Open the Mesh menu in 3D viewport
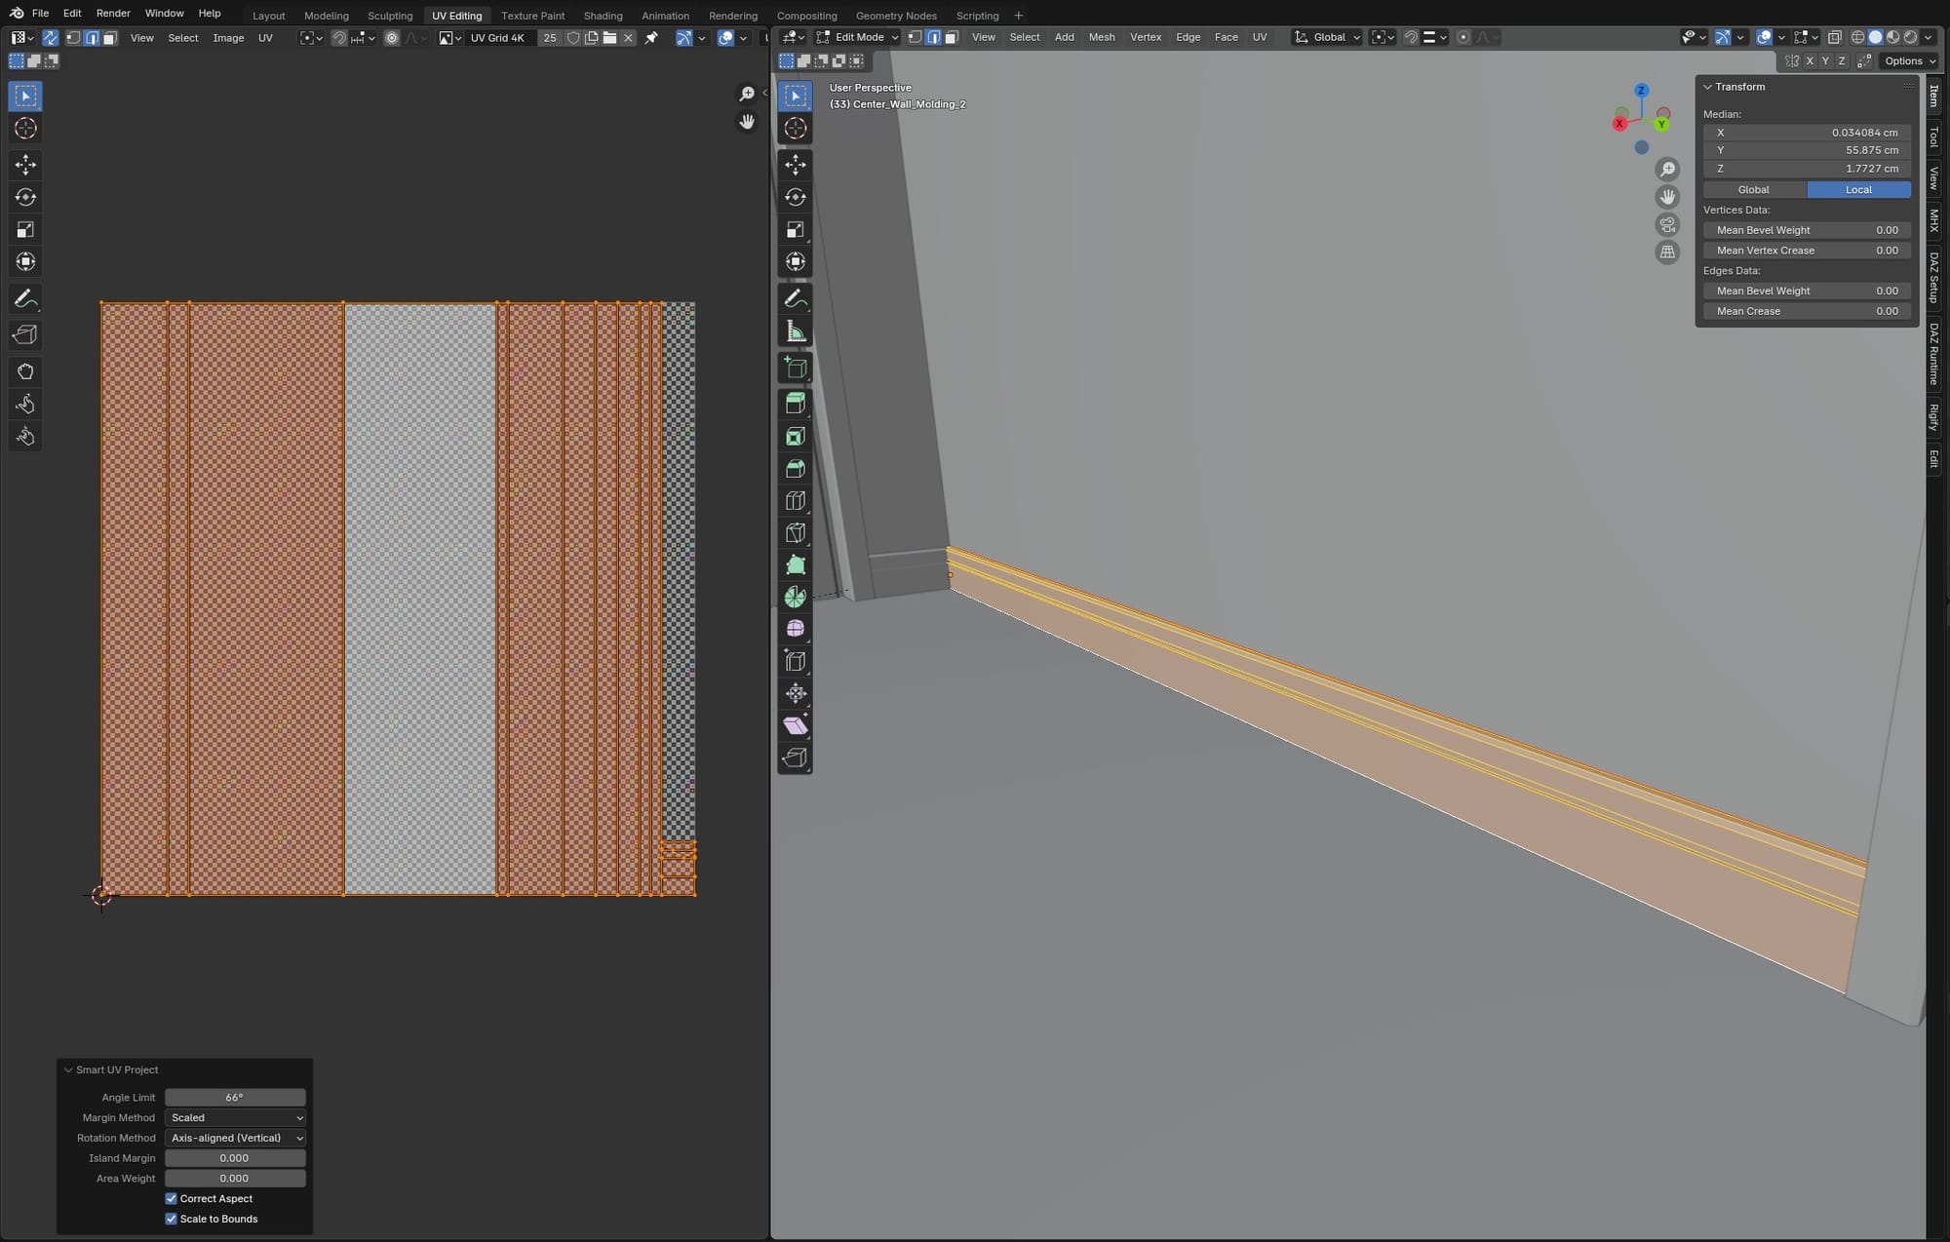This screenshot has height=1242, width=1950. point(1101,37)
